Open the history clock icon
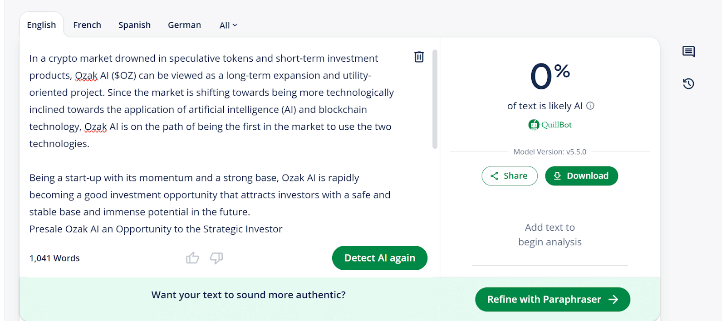The width and height of the screenshot is (726, 321). click(688, 83)
